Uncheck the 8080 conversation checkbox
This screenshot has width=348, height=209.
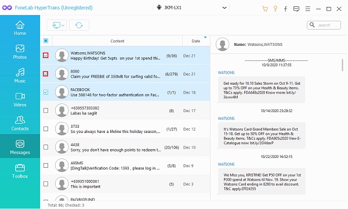coord(46,74)
